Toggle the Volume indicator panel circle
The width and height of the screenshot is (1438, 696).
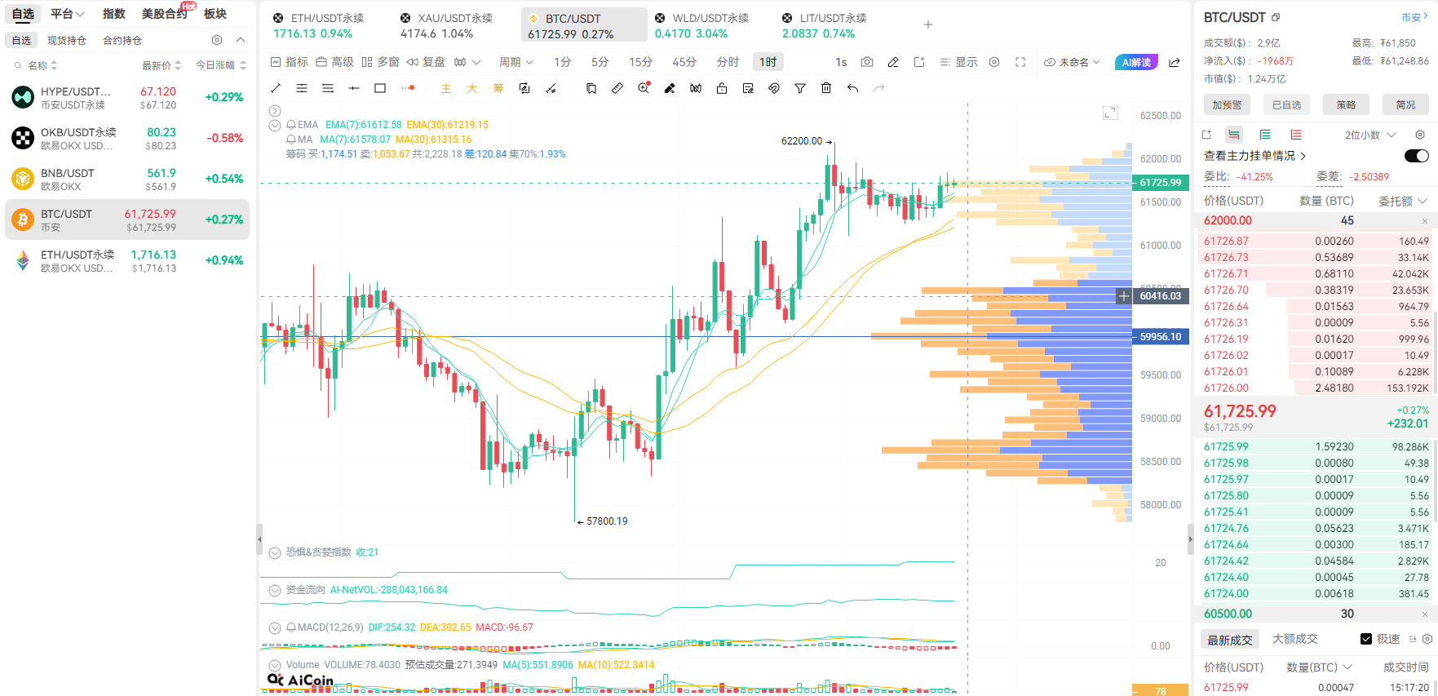coord(275,665)
